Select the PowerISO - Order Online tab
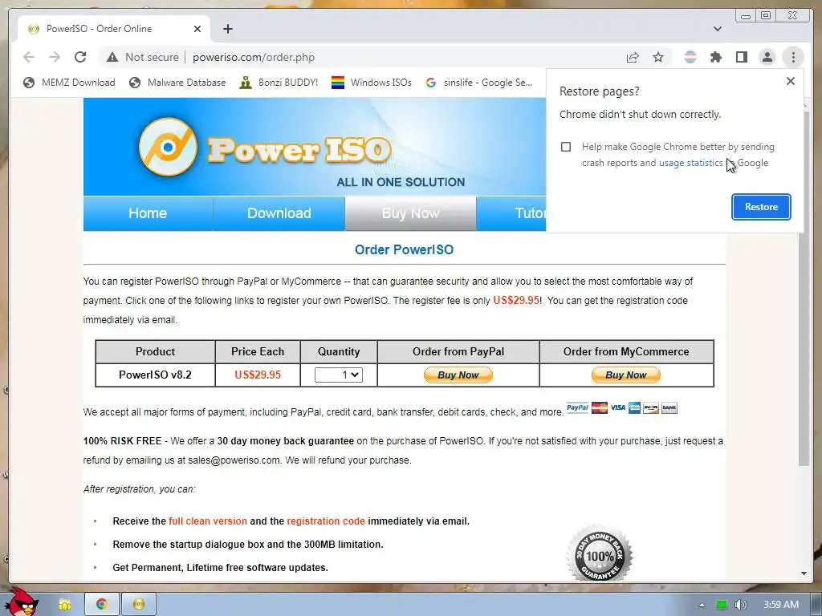This screenshot has width=822, height=616. (x=114, y=29)
